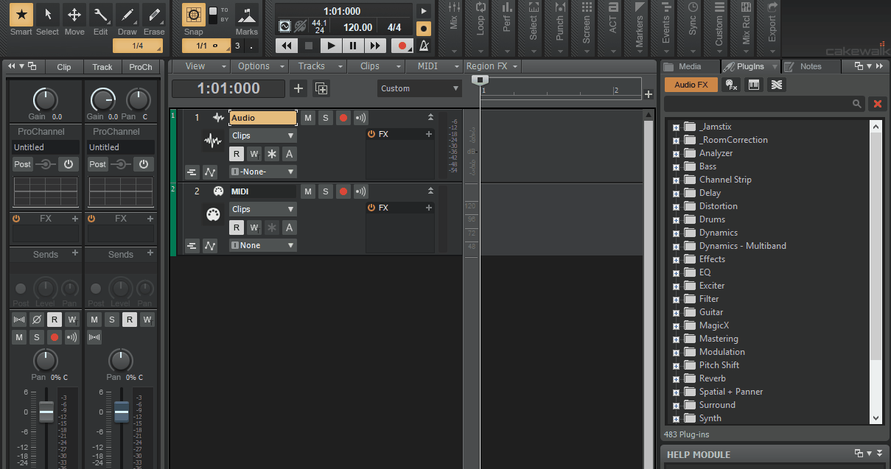This screenshot has width=891, height=469.
Task: Solo the MIDI track
Action: click(325, 191)
